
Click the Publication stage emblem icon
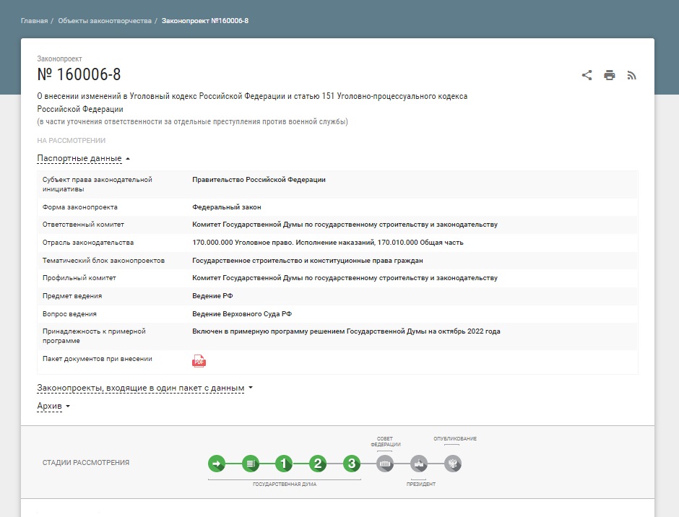[452, 464]
